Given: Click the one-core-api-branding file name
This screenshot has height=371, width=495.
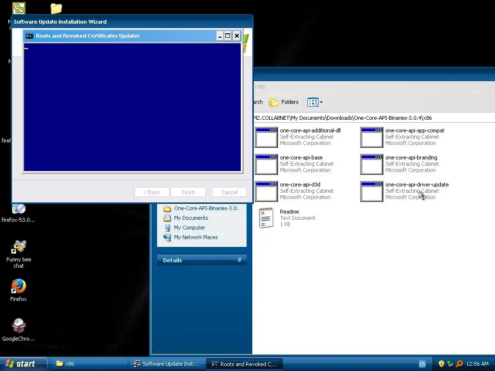Looking at the screenshot, I should pos(411,157).
